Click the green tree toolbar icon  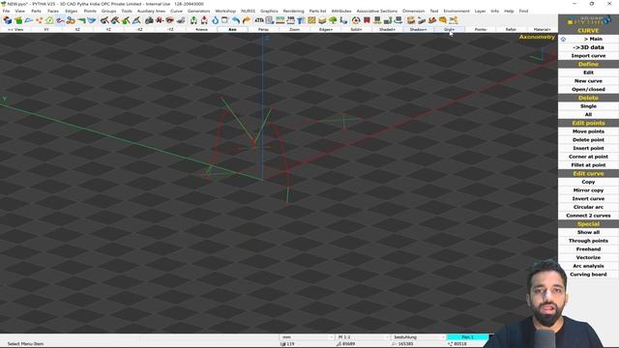(333, 20)
